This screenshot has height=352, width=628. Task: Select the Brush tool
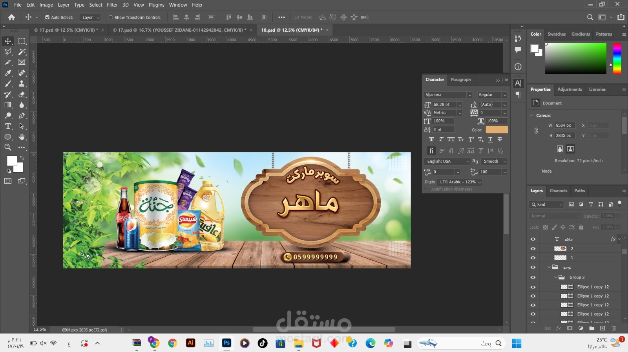[x=8, y=84]
